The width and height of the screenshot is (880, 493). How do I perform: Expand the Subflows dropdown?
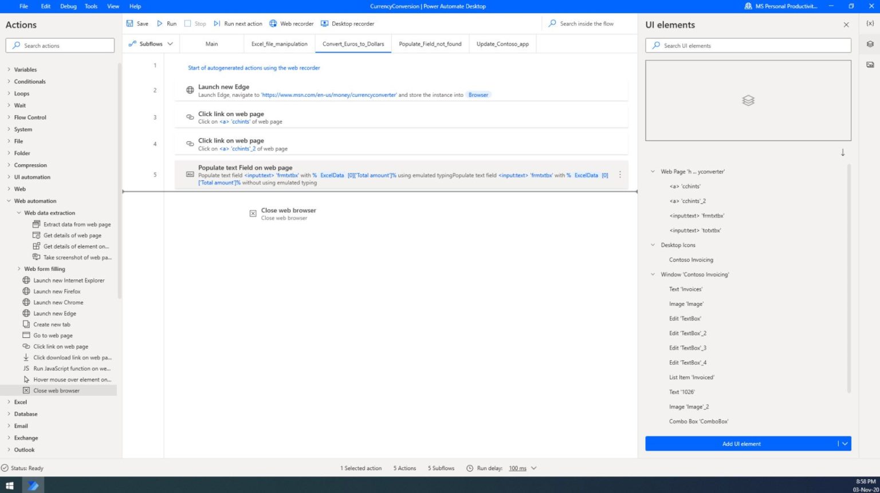[170, 44]
